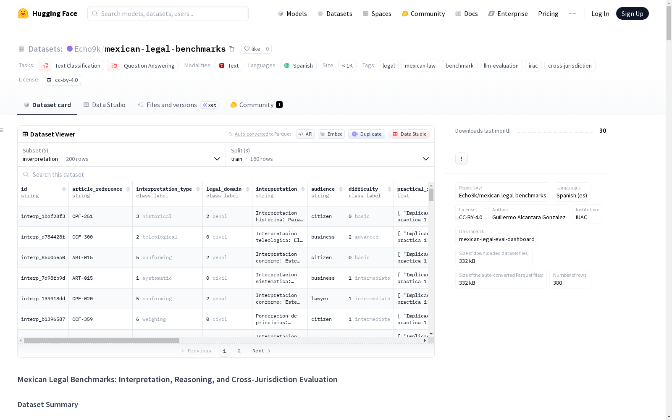
Task: Sort by the legal_domain column
Action: click(247, 189)
